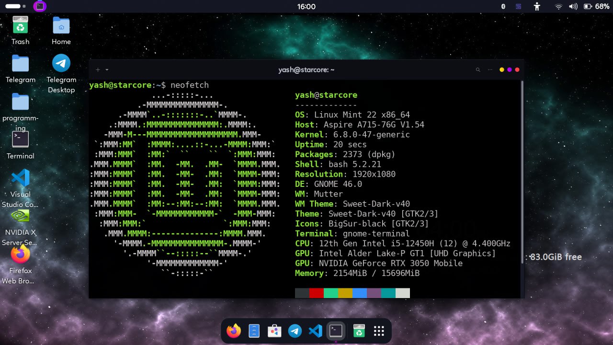Open the terminal three-dots menu
This screenshot has width=613, height=345.
(x=490, y=70)
